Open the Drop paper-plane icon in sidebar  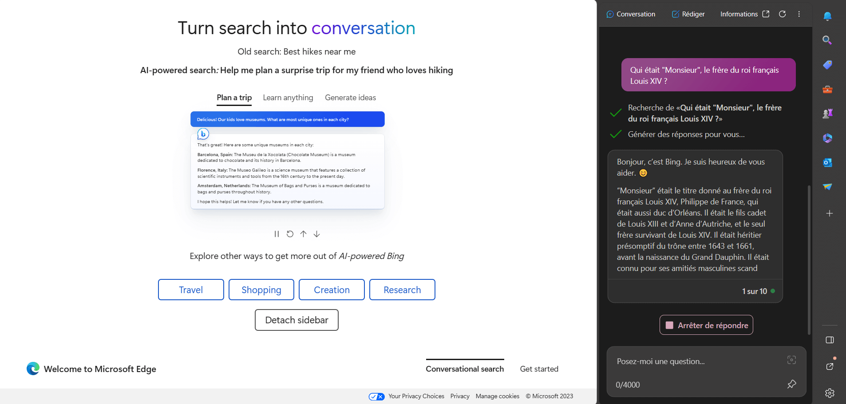827,187
